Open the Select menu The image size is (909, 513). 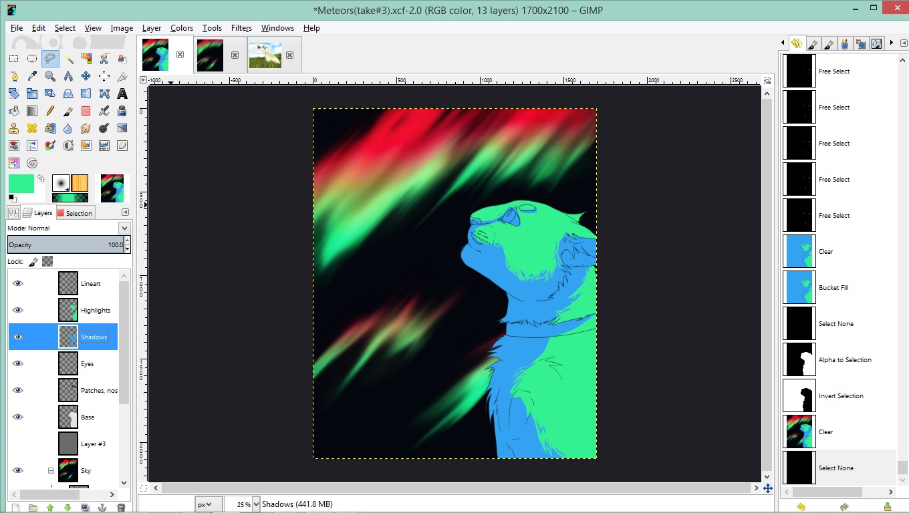point(65,28)
